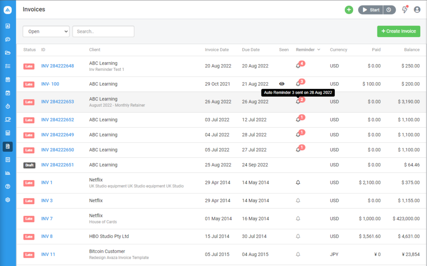Click the green quick-add plus icon
Viewport: 427px width, 266px height.
349,10
